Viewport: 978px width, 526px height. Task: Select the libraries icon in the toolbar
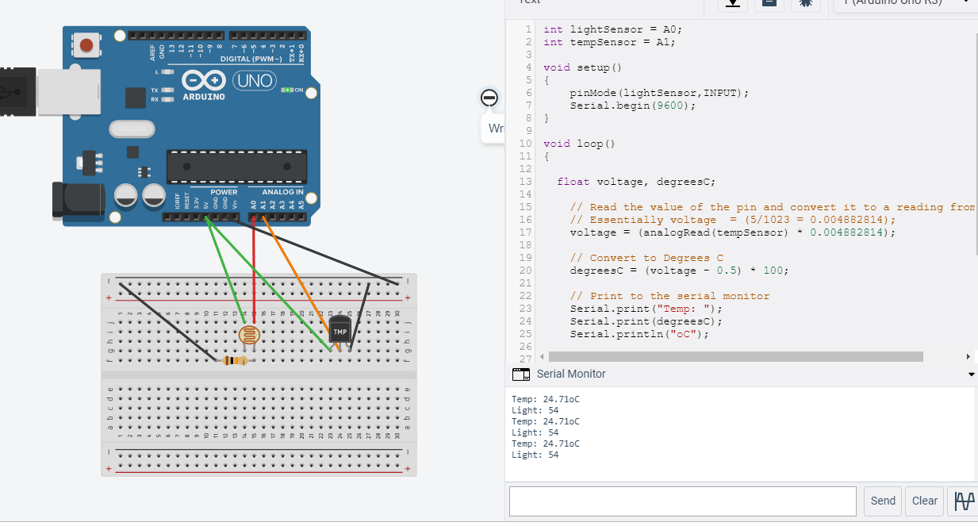tap(768, 5)
